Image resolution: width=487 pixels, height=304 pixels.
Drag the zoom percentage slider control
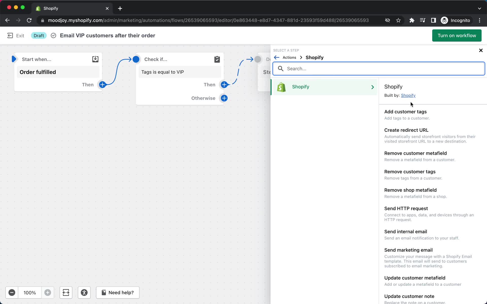click(x=30, y=292)
